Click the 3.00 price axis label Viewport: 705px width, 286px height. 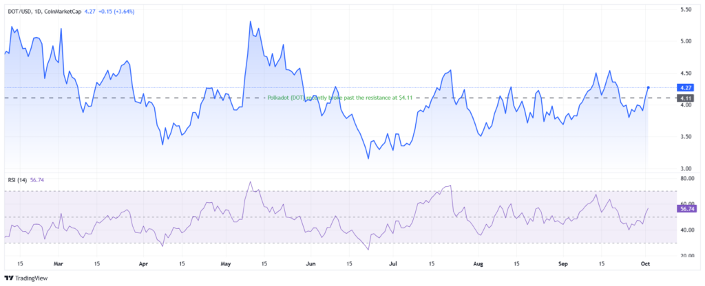point(686,169)
